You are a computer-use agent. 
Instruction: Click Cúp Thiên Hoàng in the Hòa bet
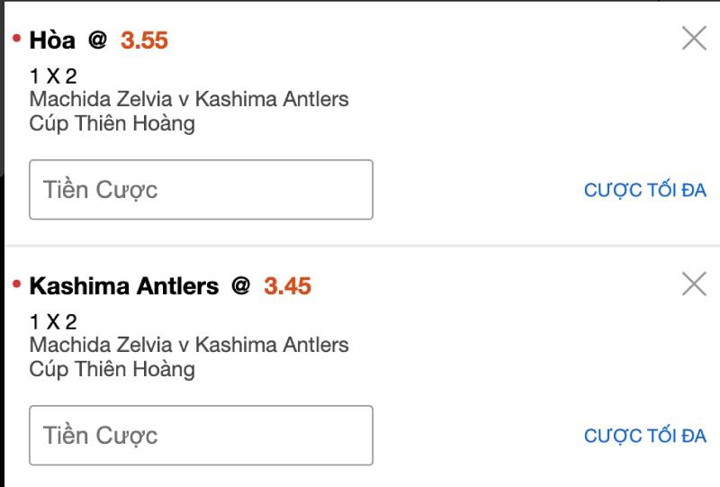coord(112,122)
